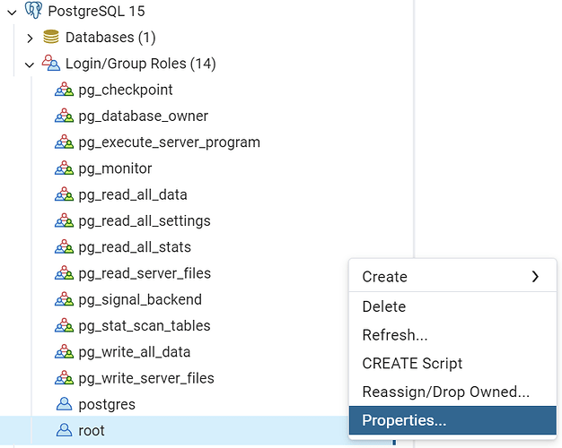
Task: Click the pg_read_all_settings role icon
Action: click(x=64, y=220)
